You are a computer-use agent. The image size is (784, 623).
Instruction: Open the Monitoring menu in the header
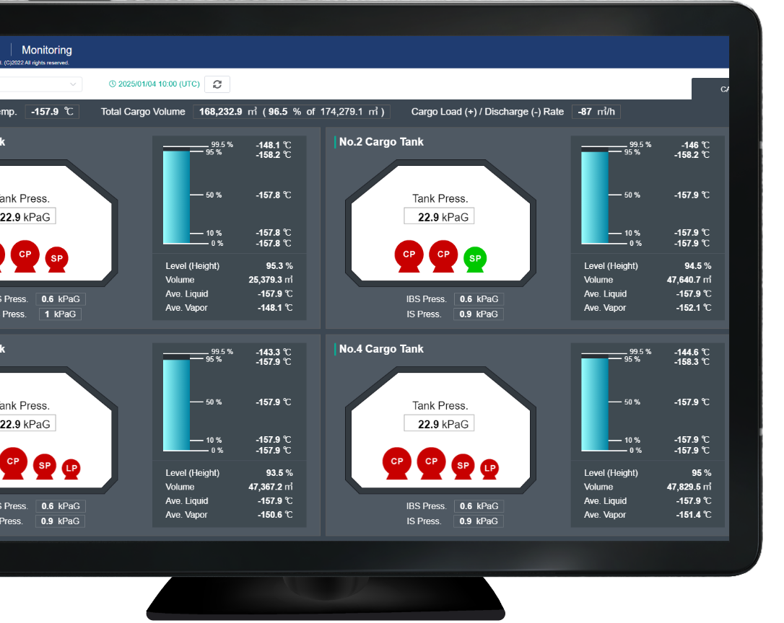click(47, 50)
